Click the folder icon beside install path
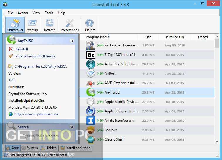Screen dimensions: 222x160 coord(11,66)
